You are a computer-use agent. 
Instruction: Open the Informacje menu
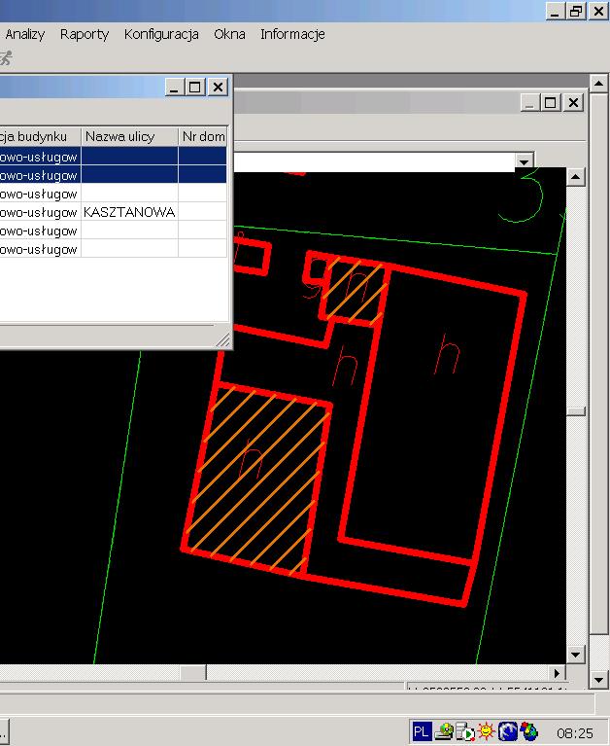click(x=292, y=34)
